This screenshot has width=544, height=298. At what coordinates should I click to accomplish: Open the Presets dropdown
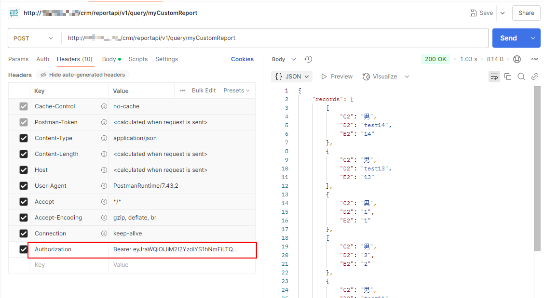(237, 91)
